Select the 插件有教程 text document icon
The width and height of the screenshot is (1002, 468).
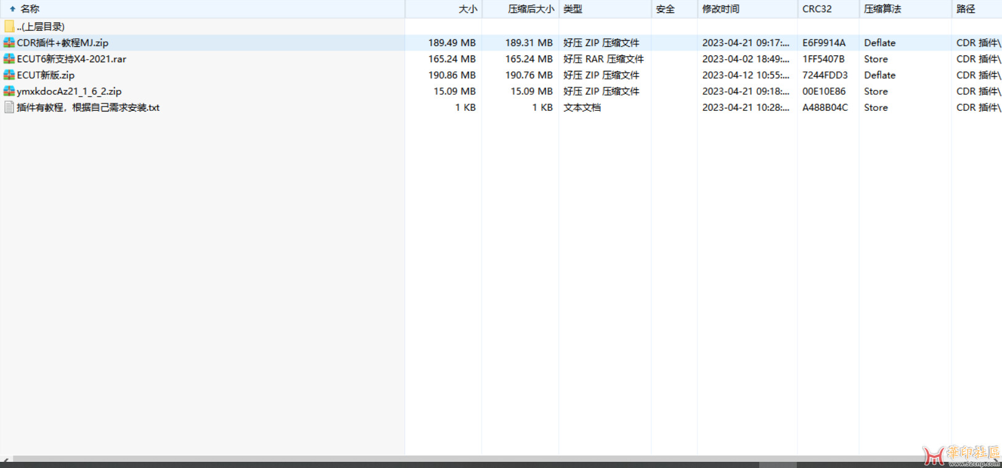(x=9, y=107)
